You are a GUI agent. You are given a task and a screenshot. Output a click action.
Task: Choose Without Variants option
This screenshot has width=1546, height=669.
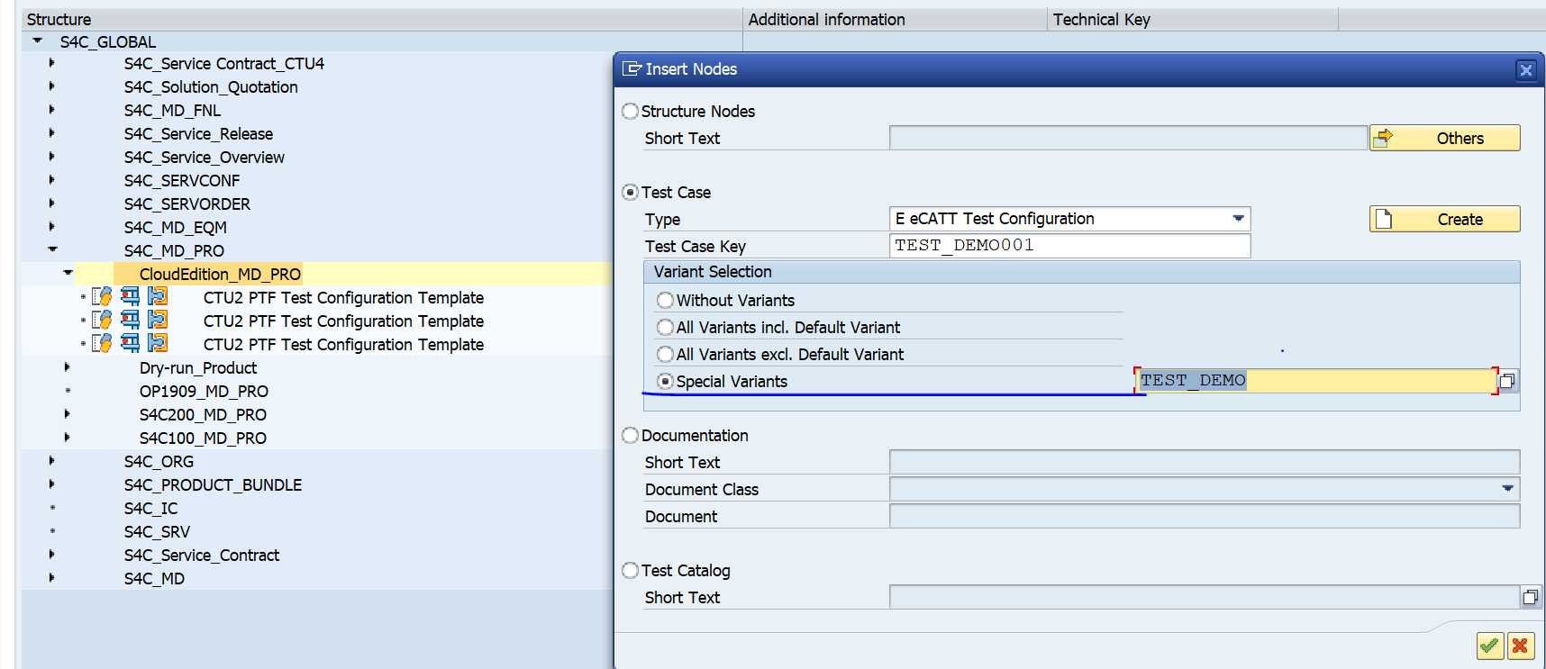666,300
